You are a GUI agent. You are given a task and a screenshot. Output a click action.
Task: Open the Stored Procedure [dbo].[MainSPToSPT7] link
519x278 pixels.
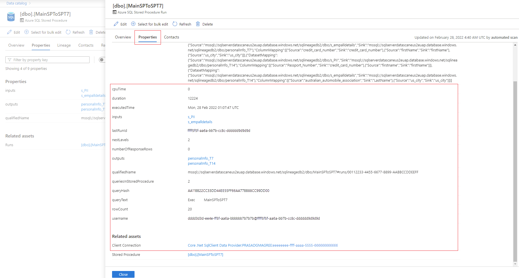pyautogui.click(x=206, y=255)
